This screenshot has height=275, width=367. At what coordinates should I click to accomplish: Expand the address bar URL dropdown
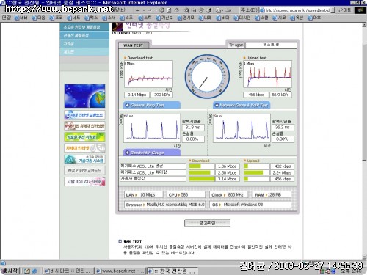click(x=333, y=10)
